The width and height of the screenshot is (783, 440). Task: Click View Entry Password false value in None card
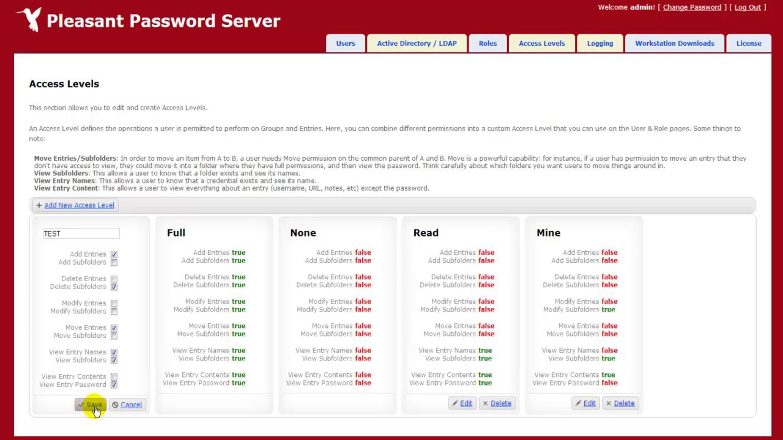click(x=363, y=383)
